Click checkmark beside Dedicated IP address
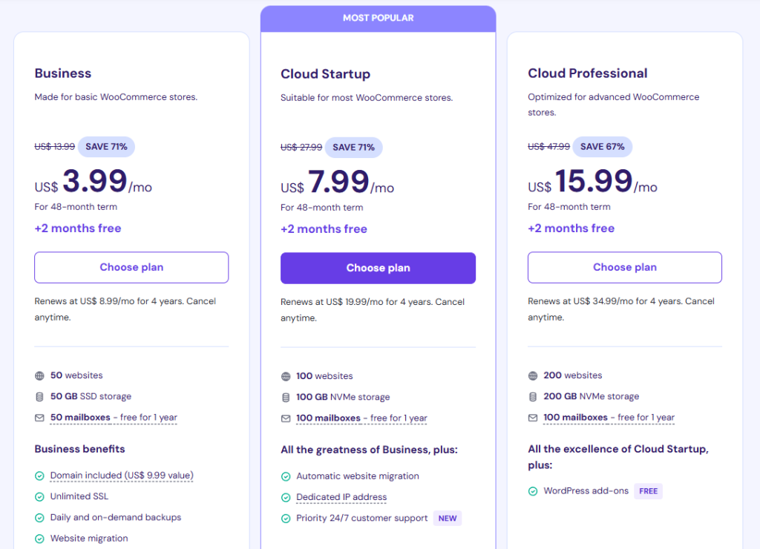Screen dimensions: 760x549 [x=286, y=498]
